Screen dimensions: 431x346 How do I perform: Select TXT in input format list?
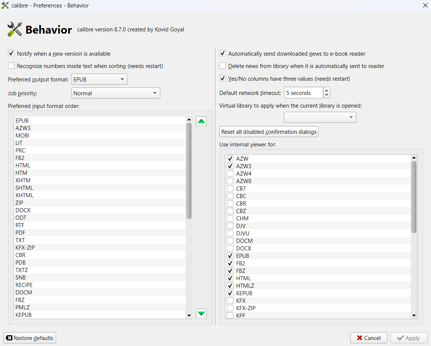[x=100, y=240]
